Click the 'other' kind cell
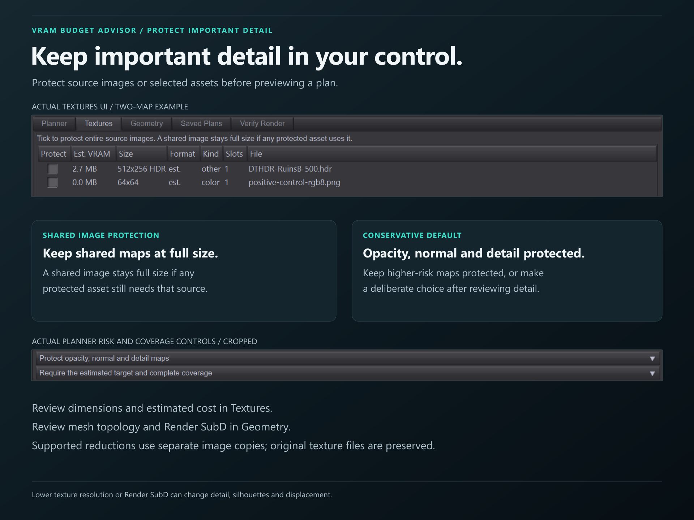Screen dimensions: 694x520 (211, 169)
